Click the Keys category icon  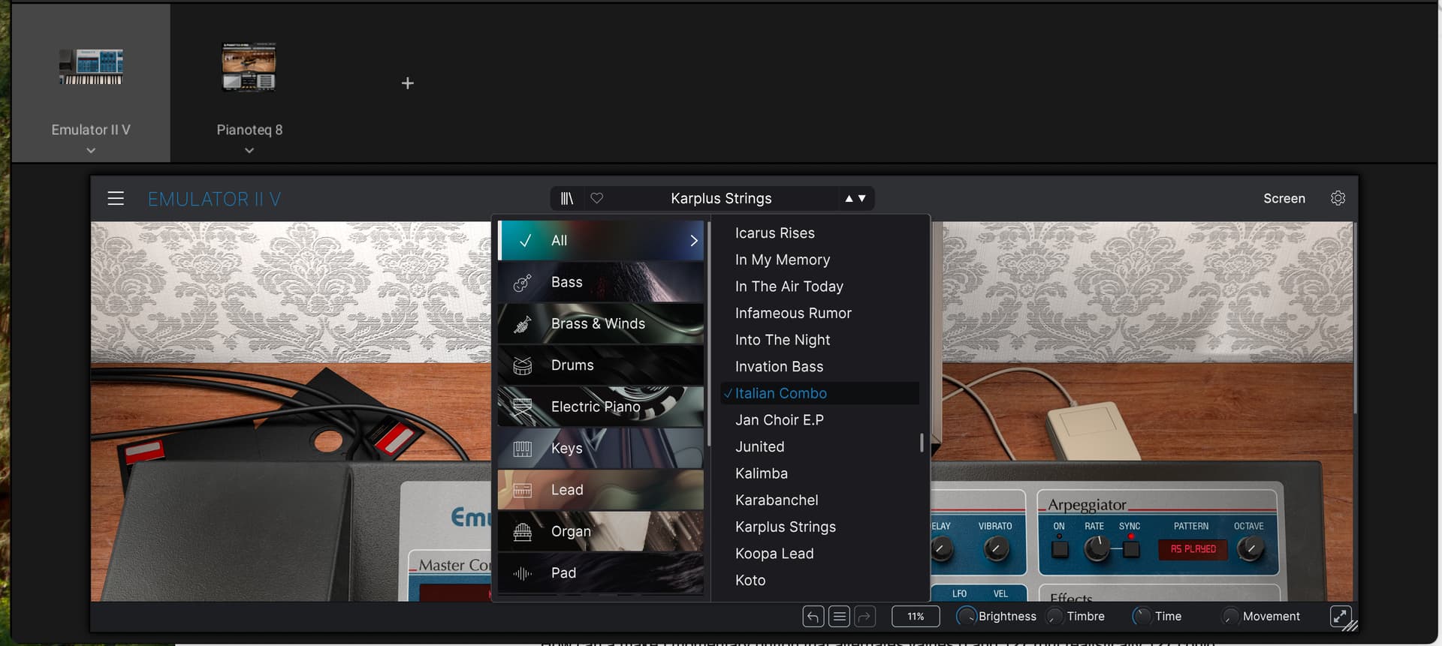[x=522, y=449]
